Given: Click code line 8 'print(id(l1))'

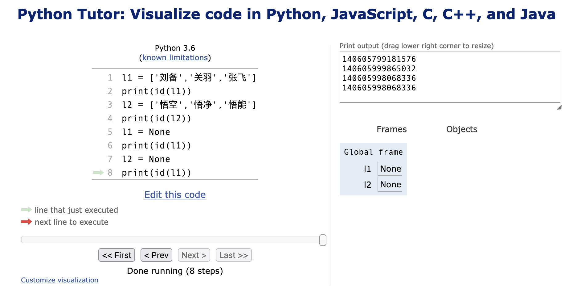Looking at the screenshot, I should coord(156,173).
